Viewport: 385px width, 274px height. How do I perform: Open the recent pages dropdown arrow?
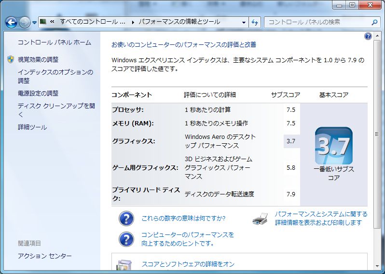[34, 23]
